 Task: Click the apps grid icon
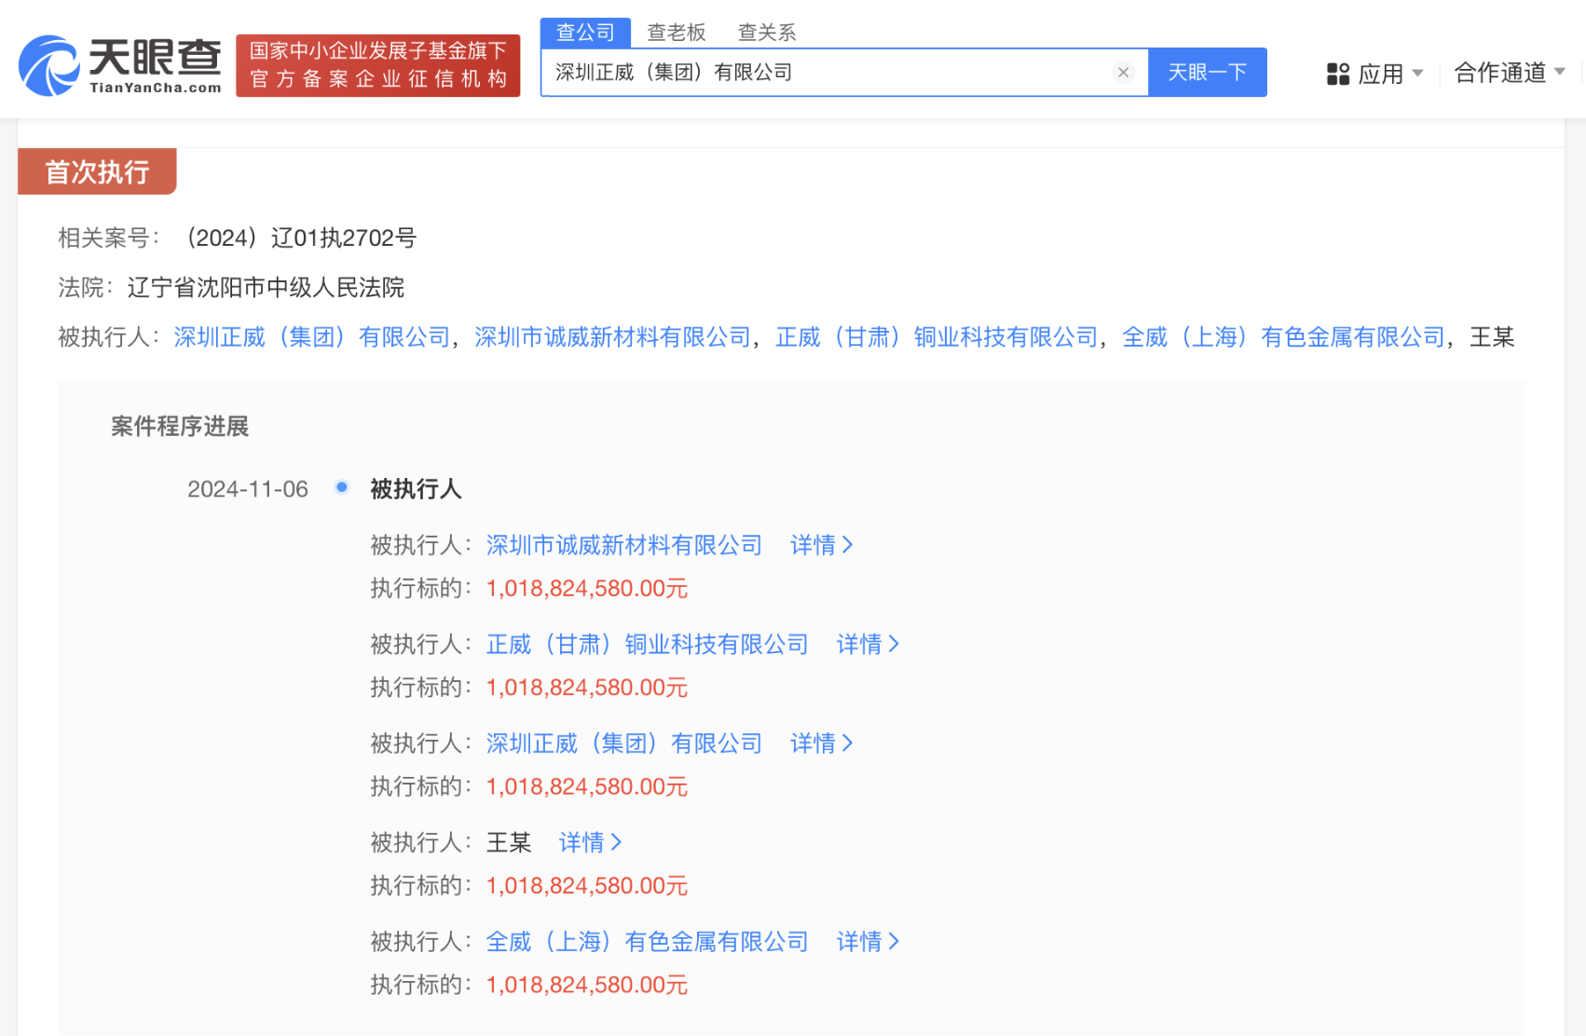point(1337,74)
